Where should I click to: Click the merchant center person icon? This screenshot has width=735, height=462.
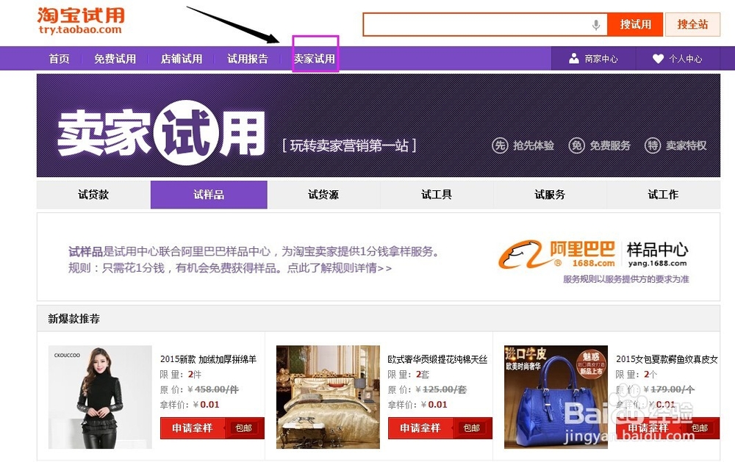click(574, 59)
